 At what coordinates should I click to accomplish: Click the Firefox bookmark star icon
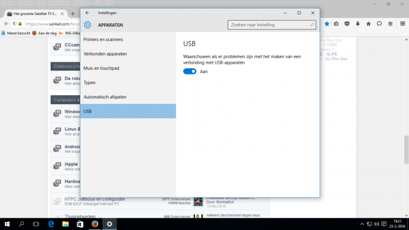(x=327, y=24)
